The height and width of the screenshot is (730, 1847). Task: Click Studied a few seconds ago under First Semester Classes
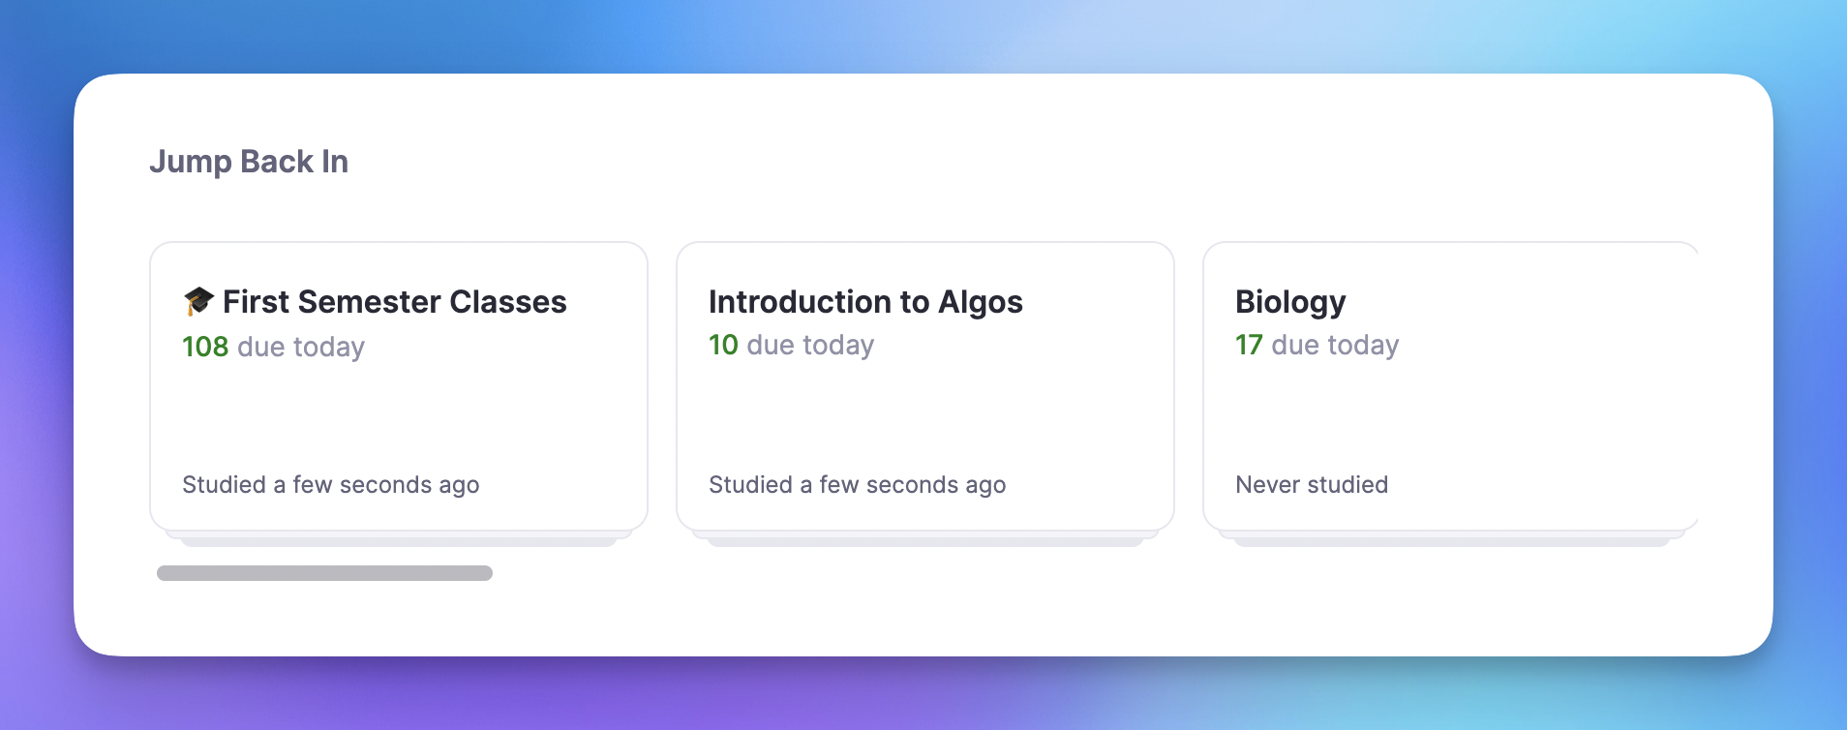click(330, 484)
